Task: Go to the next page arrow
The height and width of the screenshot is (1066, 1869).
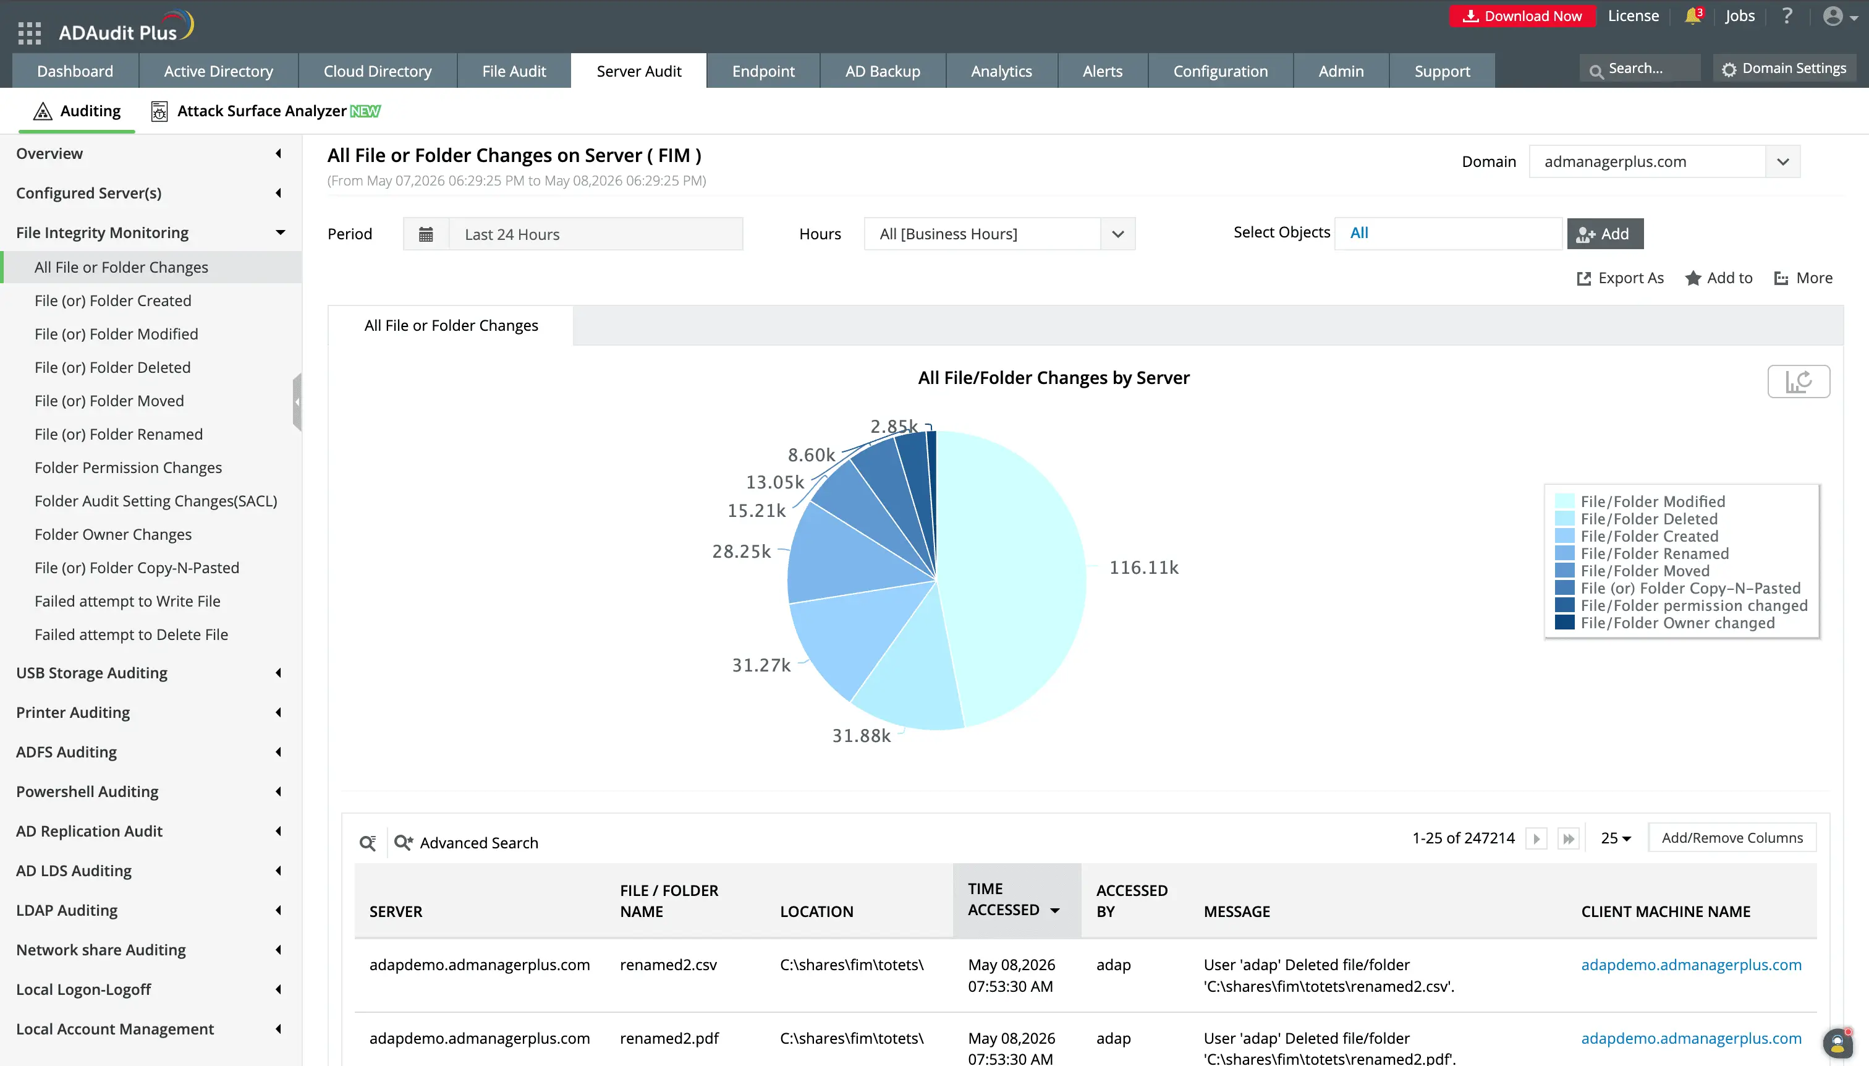Action: point(1536,838)
